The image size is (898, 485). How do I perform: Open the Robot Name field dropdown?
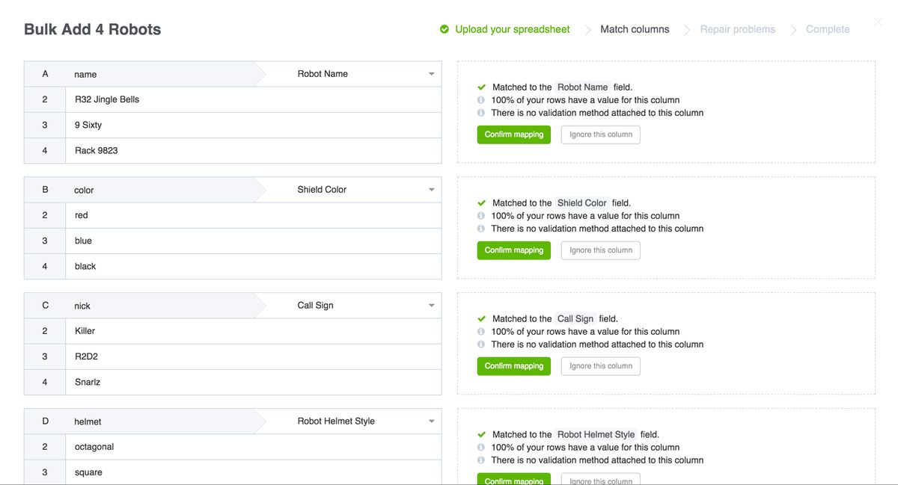coord(431,74)
